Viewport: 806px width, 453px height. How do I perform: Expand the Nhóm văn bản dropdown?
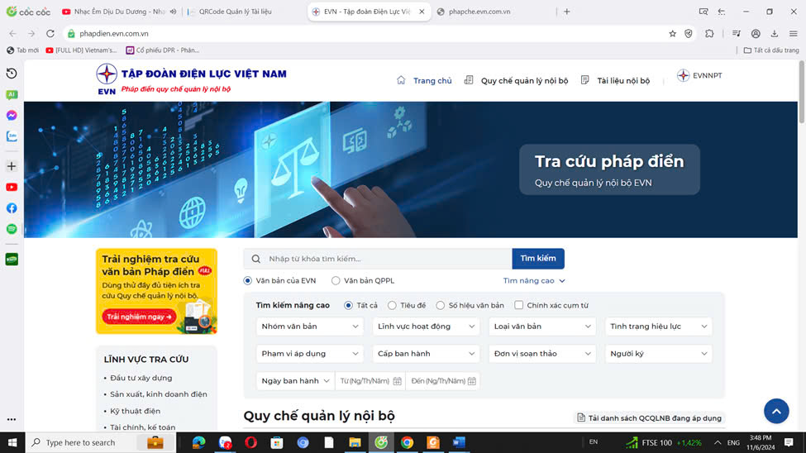point(309,327)
